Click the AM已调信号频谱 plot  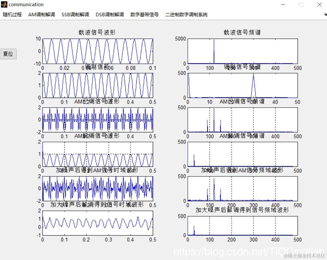pyautogui.click(x=243, y=120)
